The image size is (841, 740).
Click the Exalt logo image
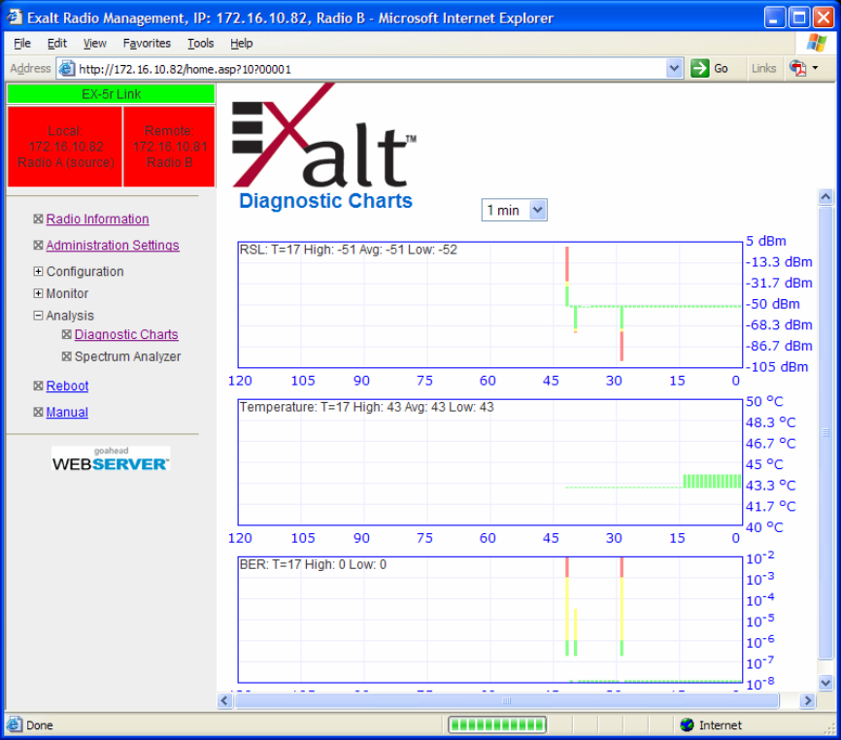point(324,136)
